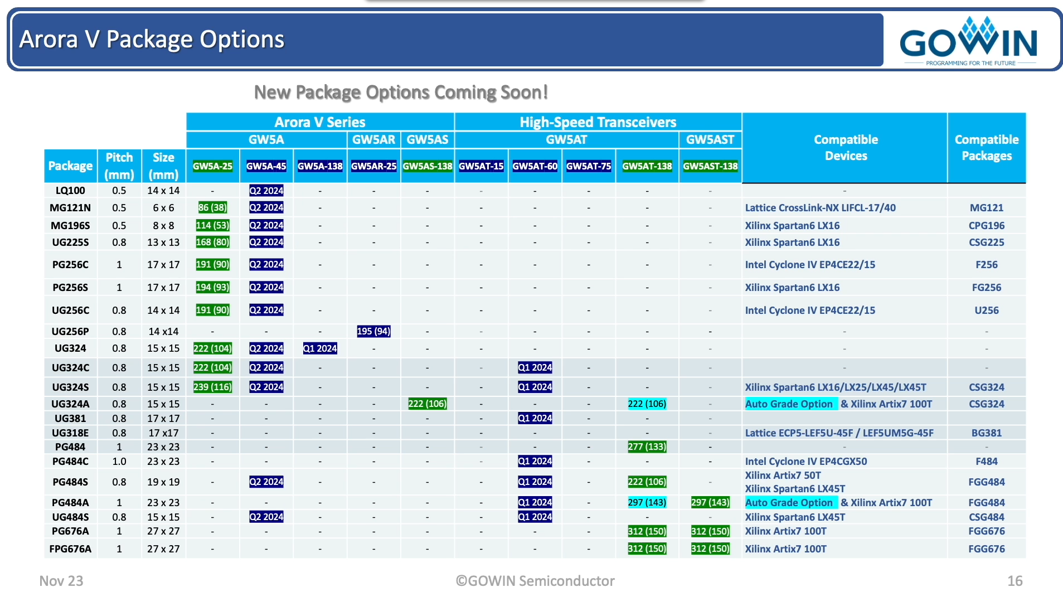Click the 'U256' compatible package
1063x597 pixels.
tap(986, 310)
